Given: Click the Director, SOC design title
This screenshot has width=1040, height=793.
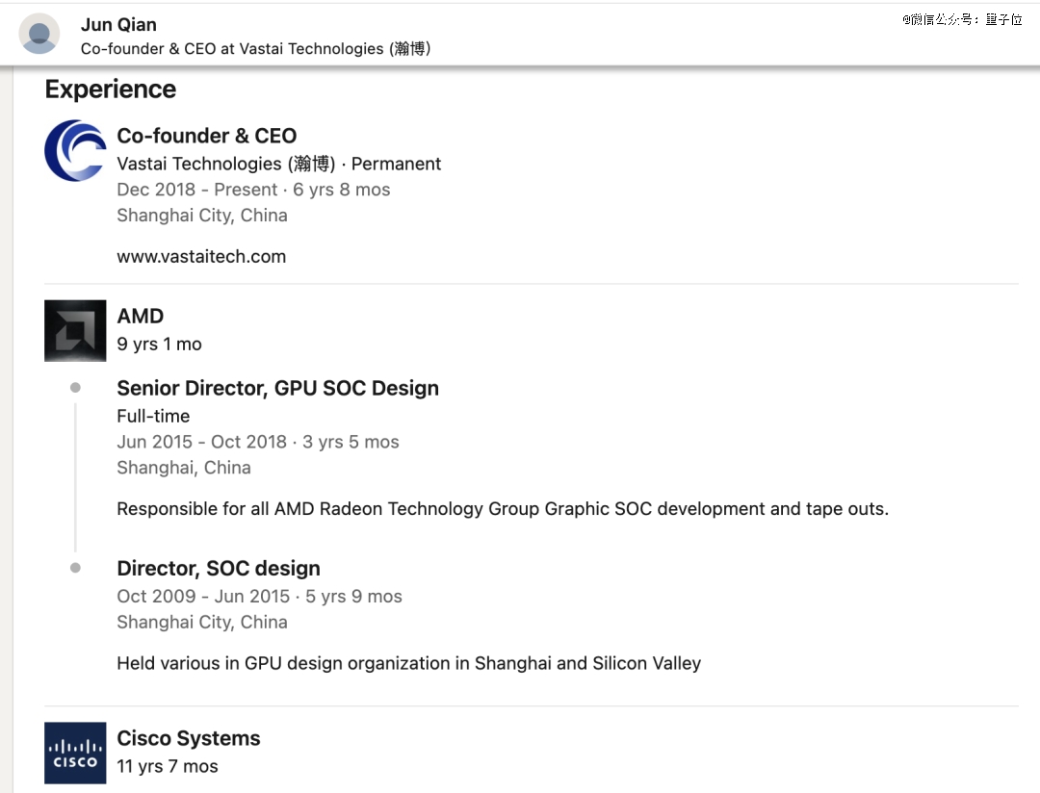Looking at the screenshot, I should pyautogui.click(x=219, y=568).
